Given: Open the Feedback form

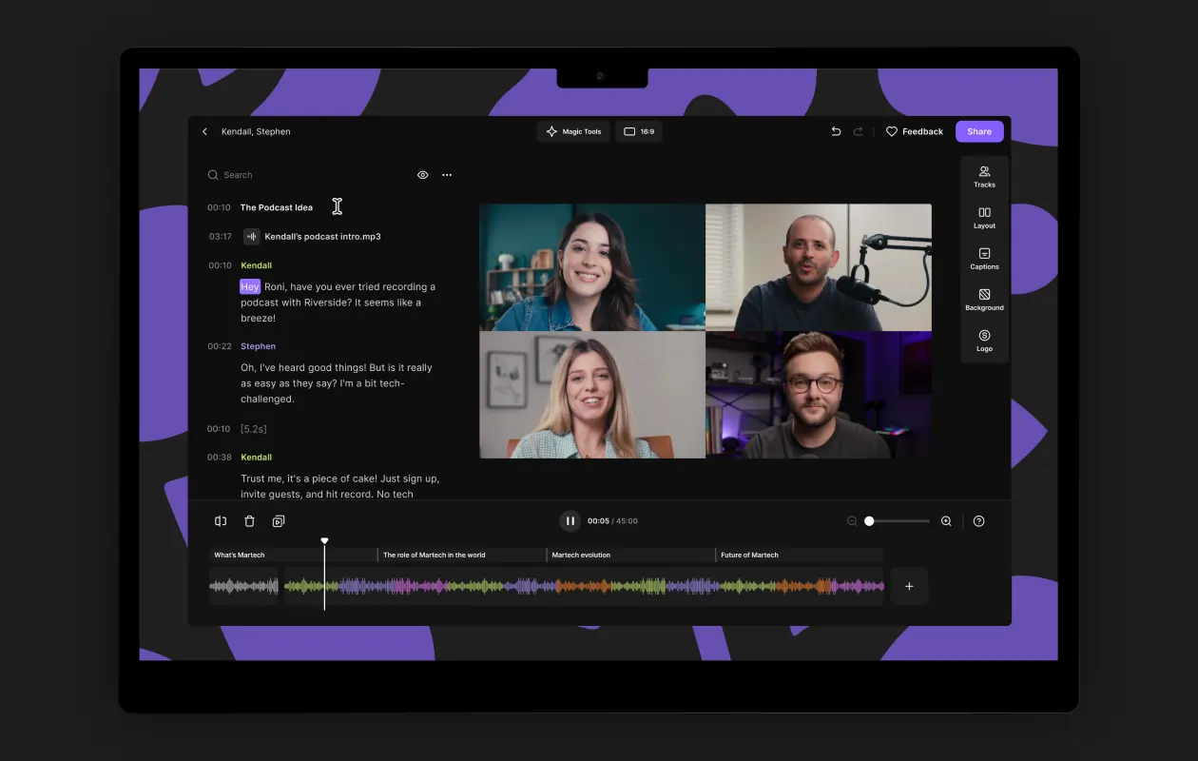Looking at the screenshot, I should coord(914,131).
